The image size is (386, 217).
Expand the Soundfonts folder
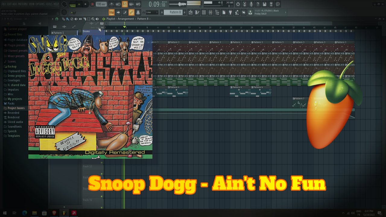[x=13, y=127]
